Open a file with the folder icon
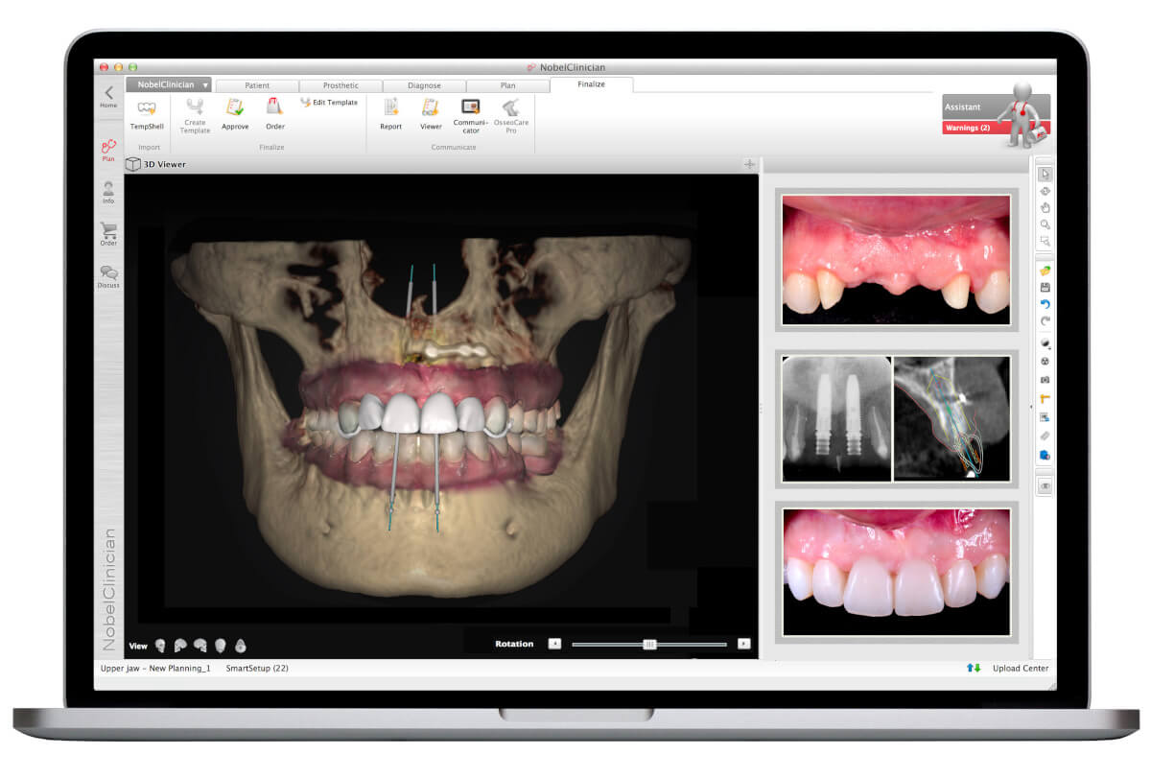The width and height of the screenshot is (1151, 778). pyautogui.click(x=1045, y=271)
